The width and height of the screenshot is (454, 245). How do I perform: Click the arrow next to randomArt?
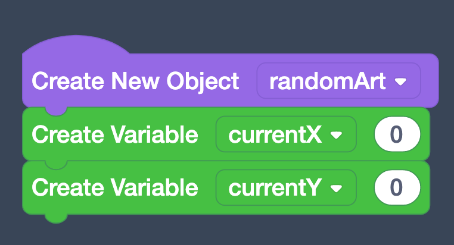click(x=400, y=81)
